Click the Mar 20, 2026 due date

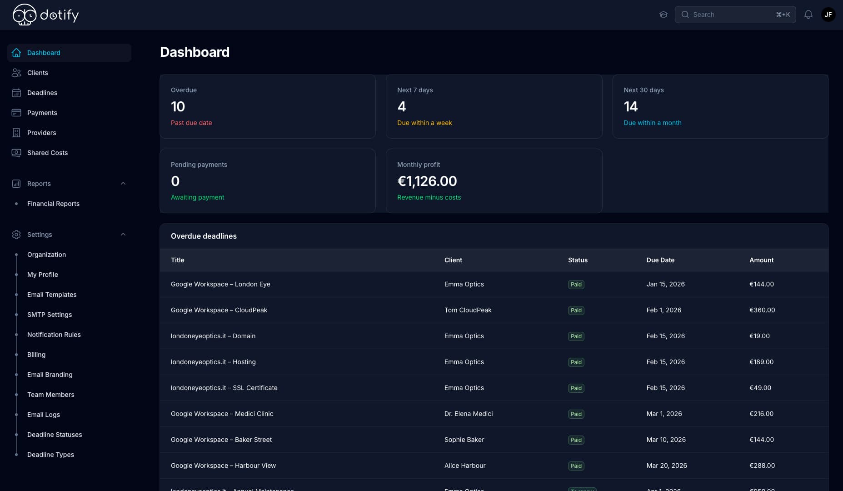tap(667, 466)
